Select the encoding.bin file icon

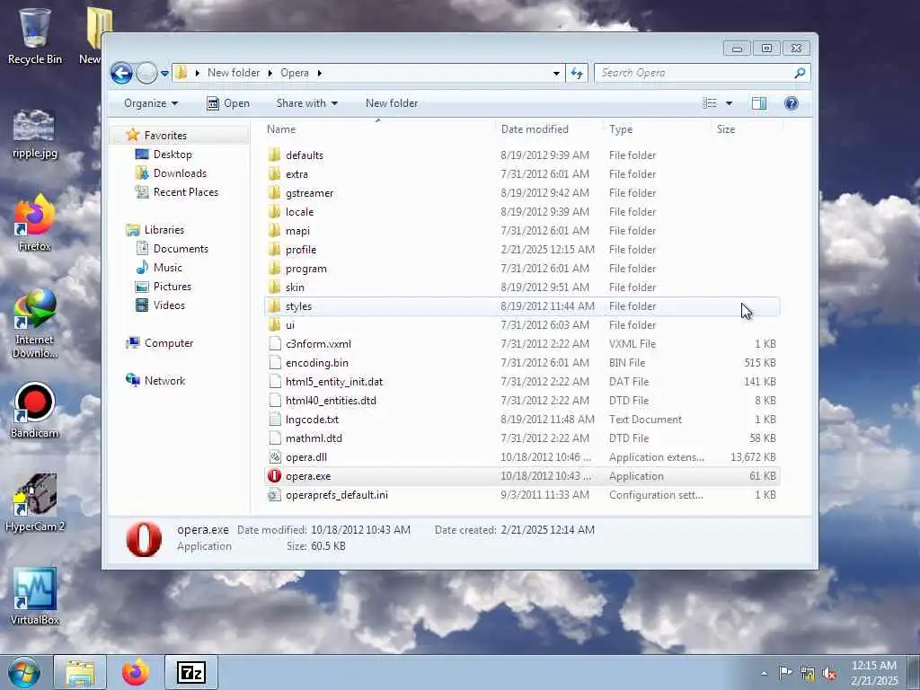point(274,363)
